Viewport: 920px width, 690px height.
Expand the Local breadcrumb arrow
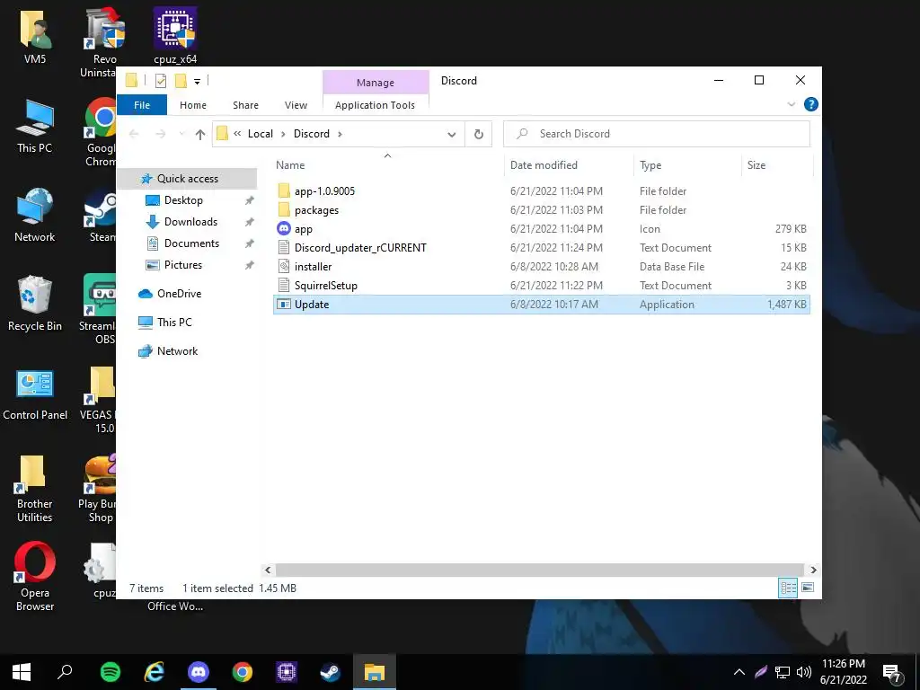pos(283,134)
